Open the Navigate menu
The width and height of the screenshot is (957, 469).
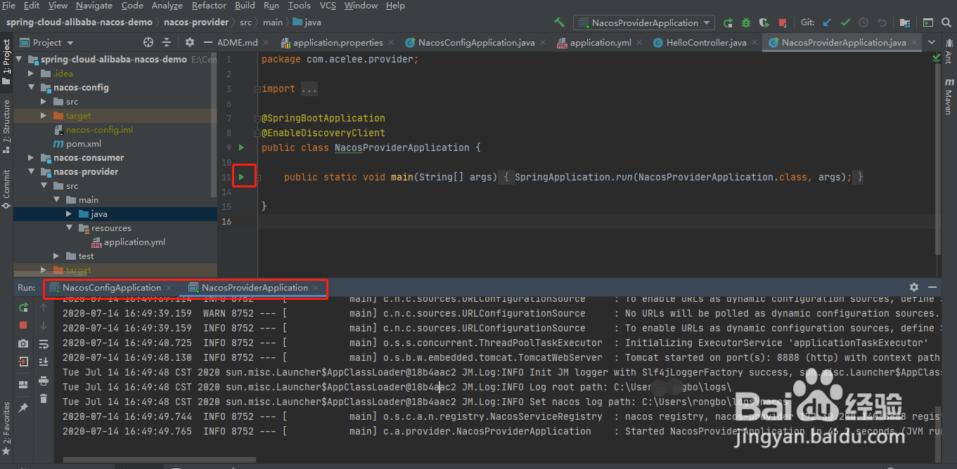94,6
